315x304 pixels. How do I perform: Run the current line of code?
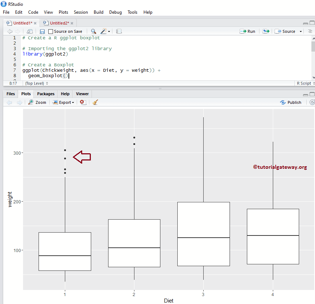click(247, 31)
